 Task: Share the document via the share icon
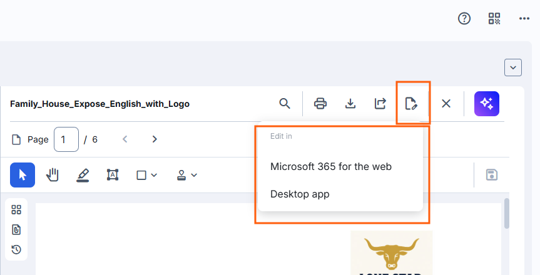(x=380, y=104)
